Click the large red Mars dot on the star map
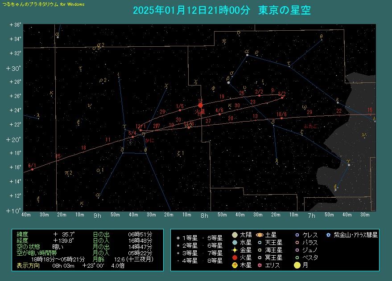This screenshot has height=281, width=392. tap(200, 105)
